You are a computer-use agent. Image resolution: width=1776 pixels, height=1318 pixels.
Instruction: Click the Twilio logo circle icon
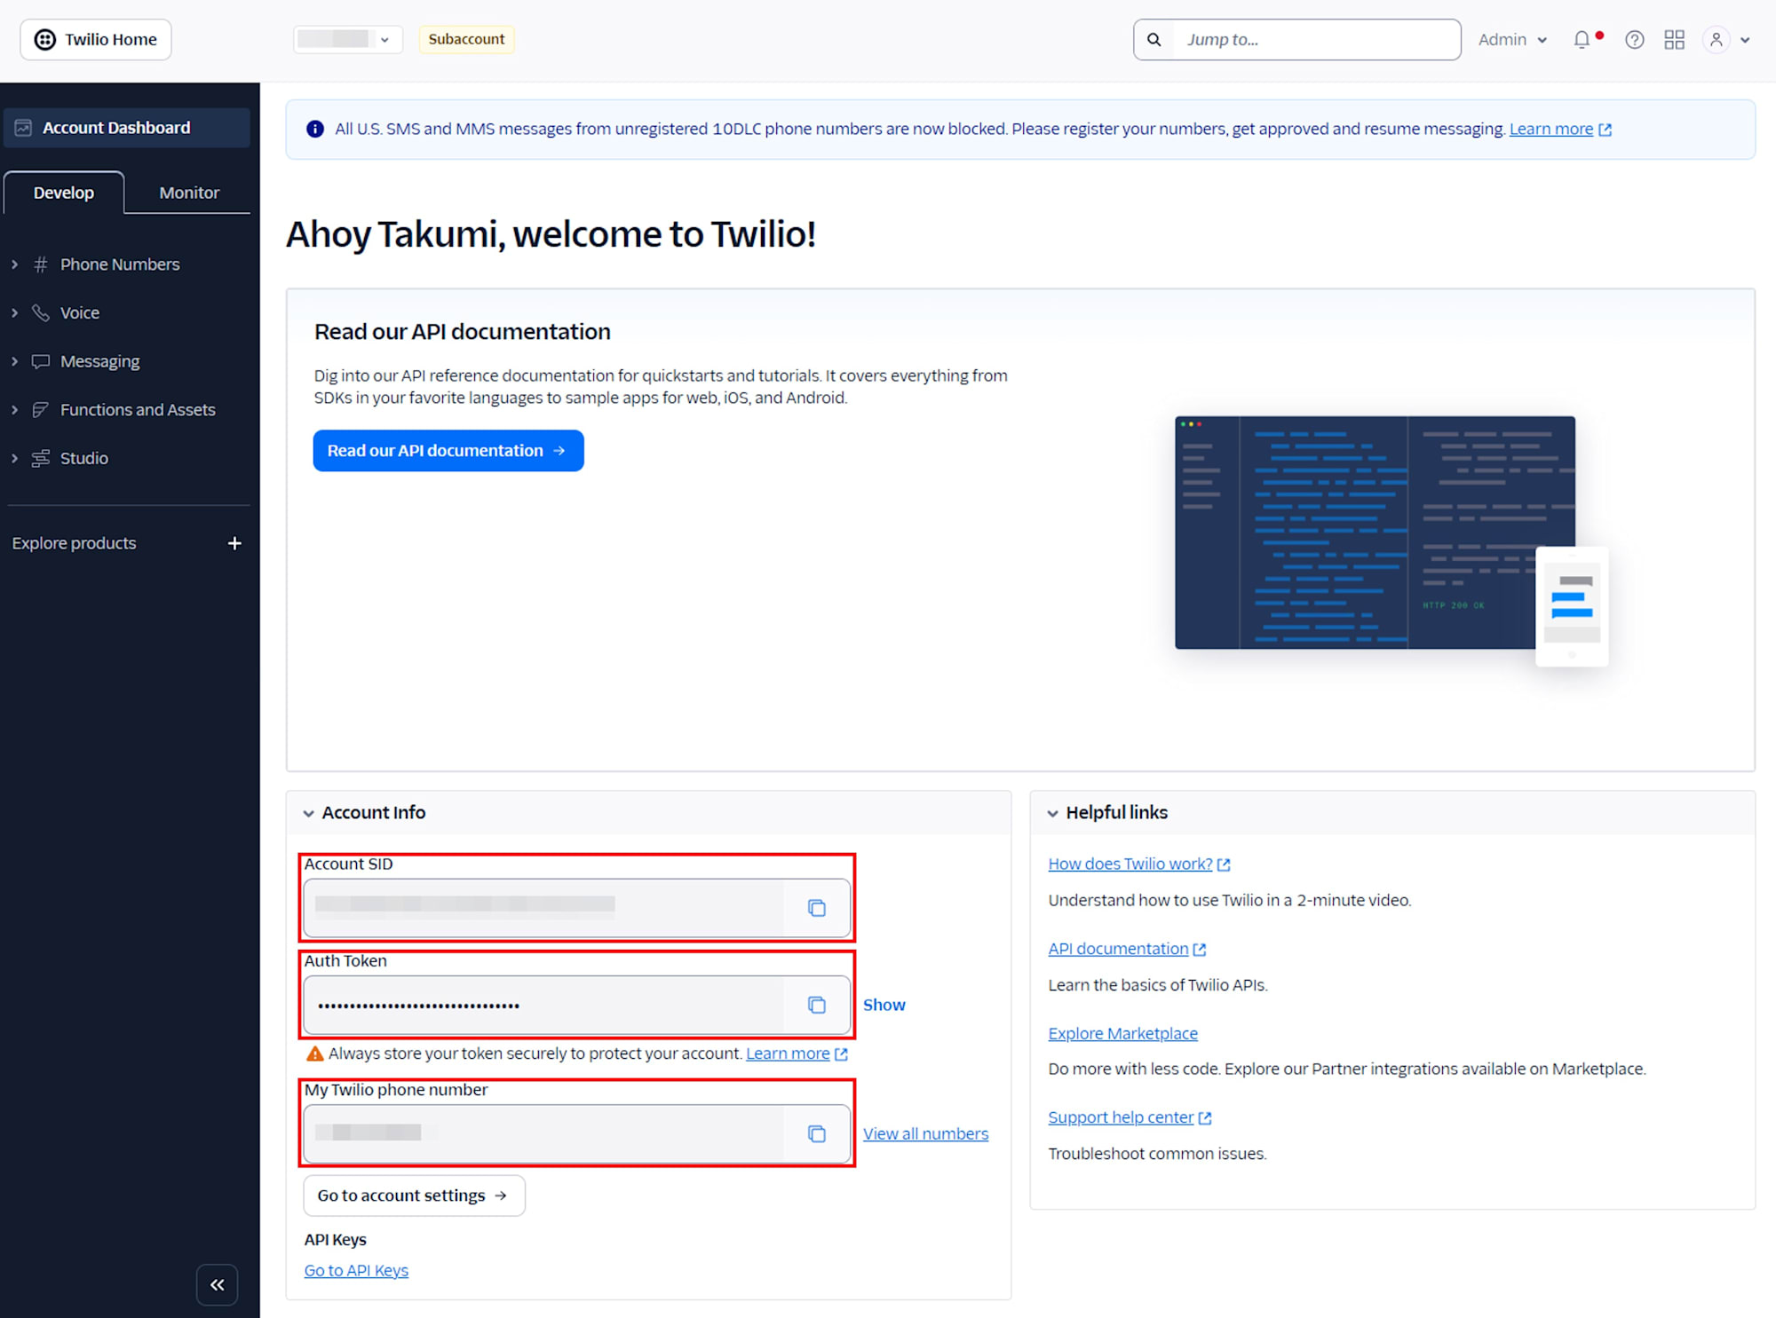44,39
